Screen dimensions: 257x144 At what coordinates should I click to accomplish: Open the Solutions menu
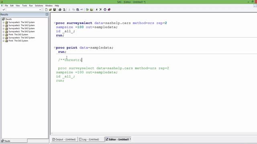[39, 6]
